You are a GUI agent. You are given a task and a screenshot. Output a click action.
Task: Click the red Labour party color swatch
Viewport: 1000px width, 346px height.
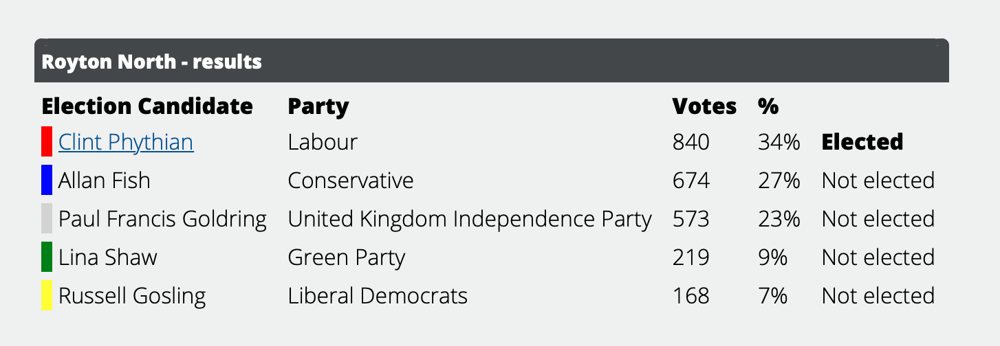coord(47,141)
